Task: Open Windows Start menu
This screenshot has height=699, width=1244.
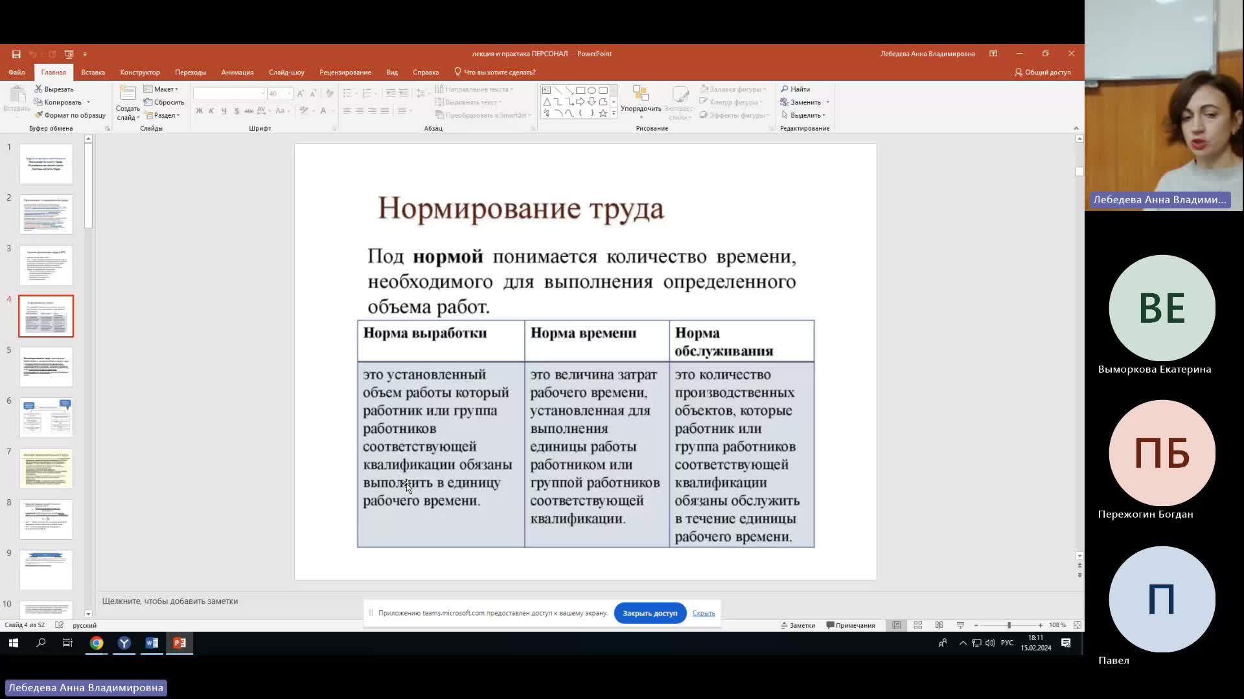Action: (13, 643)
